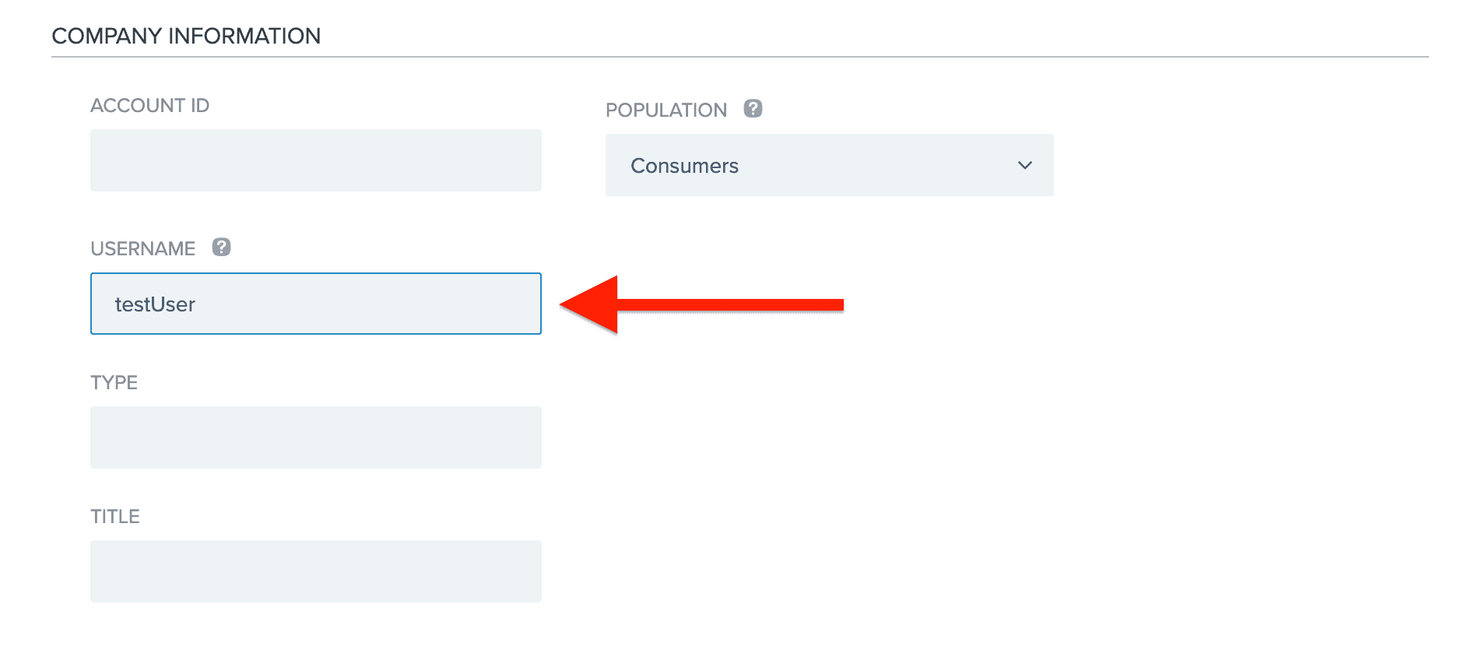Click the TYPE label
The image size is (1468, 657).
(114, 382)
